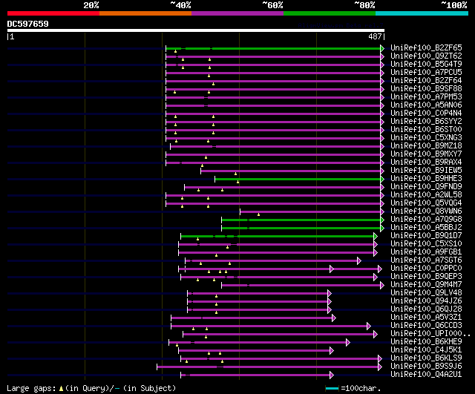Select the UniRef100_Q9ZT62 hit label
The image size is (475, 394).
pos(426,56)
